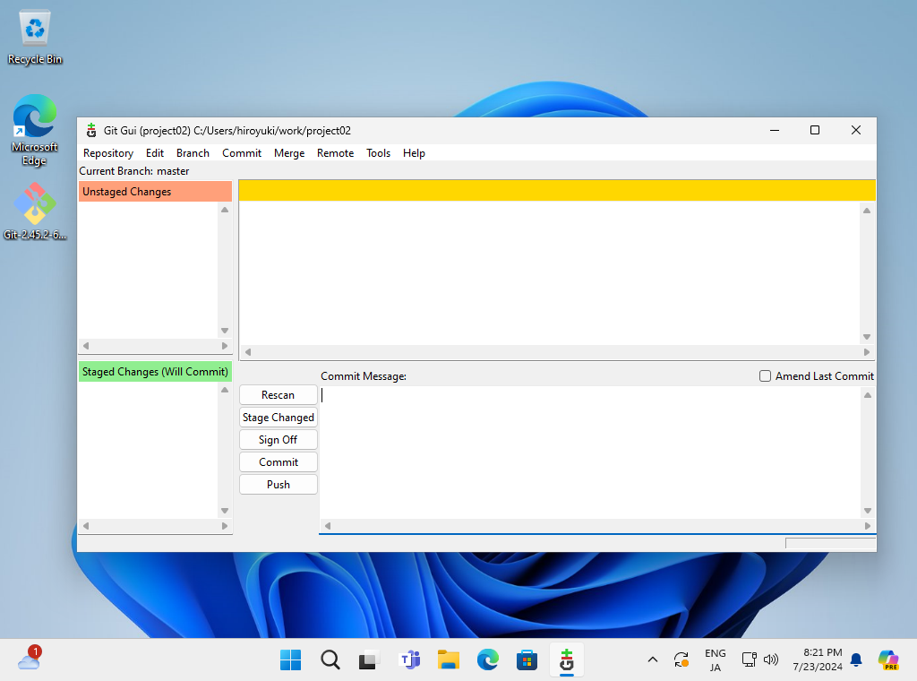Open the Tools menu
The height and width of the screenshot is (681, 917).
tap(378, 152)
